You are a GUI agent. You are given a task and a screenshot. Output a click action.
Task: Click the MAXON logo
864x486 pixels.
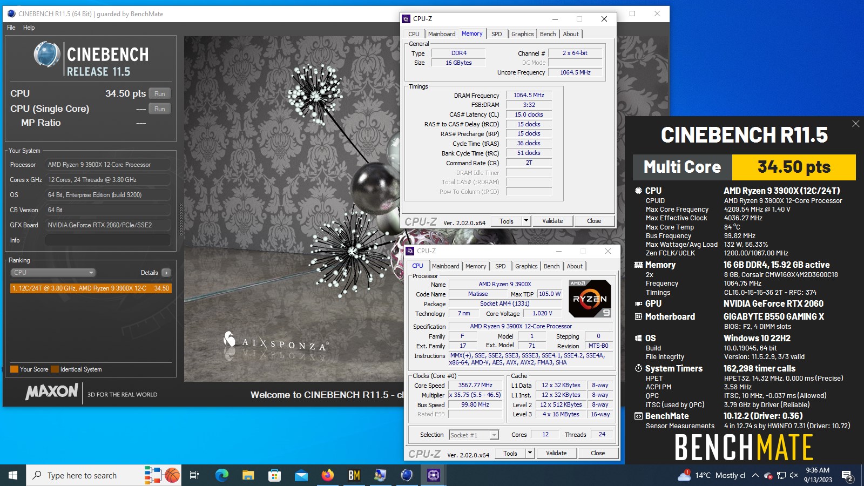coord(52,391)
